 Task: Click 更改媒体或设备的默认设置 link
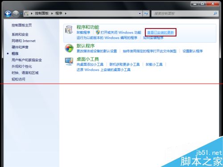pyautogui.click(x=97, y=51)
